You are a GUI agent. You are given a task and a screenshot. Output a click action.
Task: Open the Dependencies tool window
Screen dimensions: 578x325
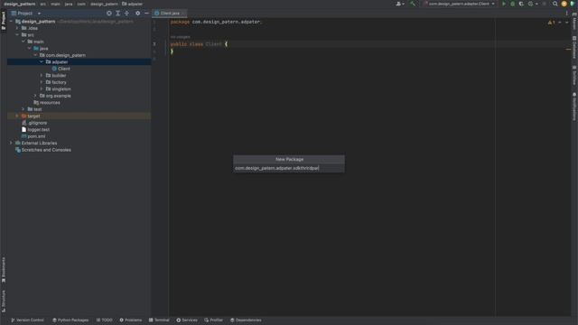click(x=246, y=320)
